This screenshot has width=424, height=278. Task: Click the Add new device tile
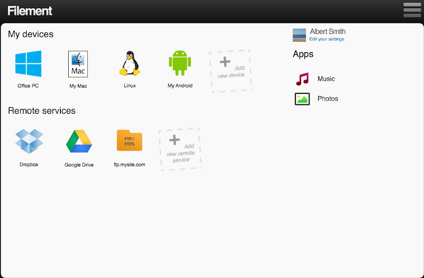(x=230, y=71)
